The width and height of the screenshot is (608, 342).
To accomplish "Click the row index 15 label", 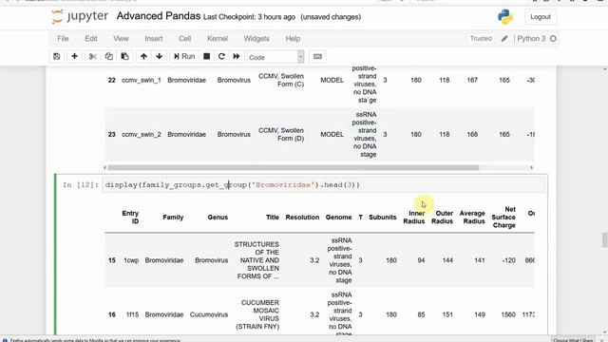I will pyautogui.click(x=112, y=260).
